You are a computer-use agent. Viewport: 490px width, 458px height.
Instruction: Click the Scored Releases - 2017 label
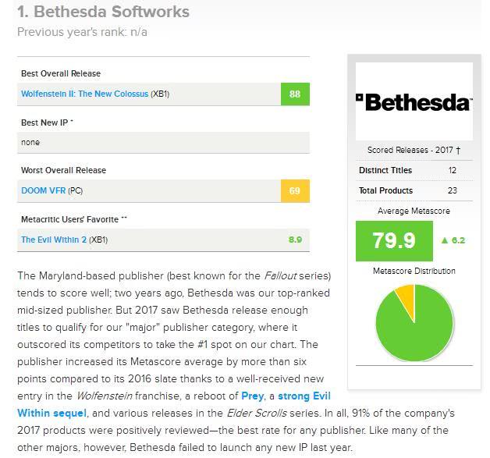point(414,150)
